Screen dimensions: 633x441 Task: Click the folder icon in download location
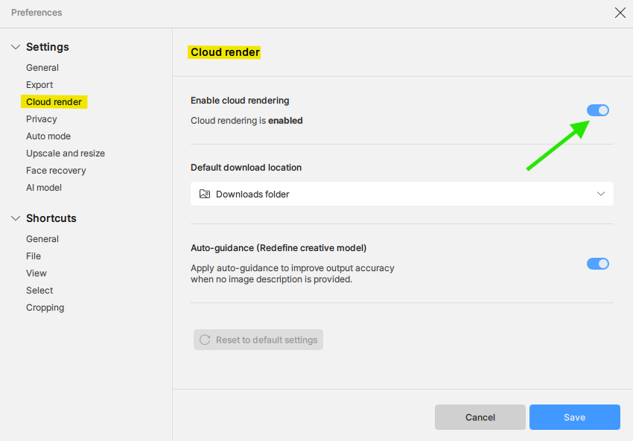click(x=205, y=194)
